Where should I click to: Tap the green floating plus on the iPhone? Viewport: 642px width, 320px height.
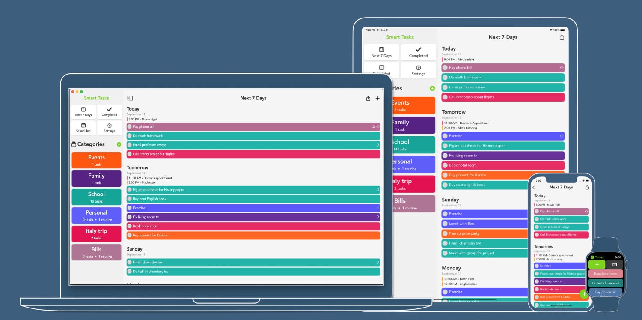coord(584,294)
